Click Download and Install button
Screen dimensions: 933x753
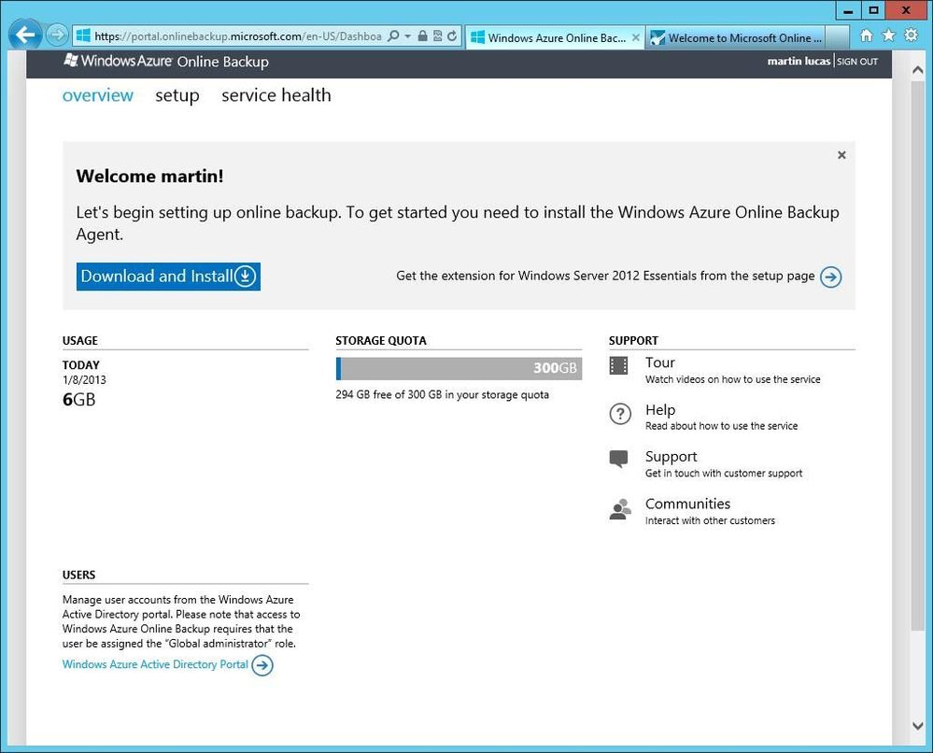[168, 277]
